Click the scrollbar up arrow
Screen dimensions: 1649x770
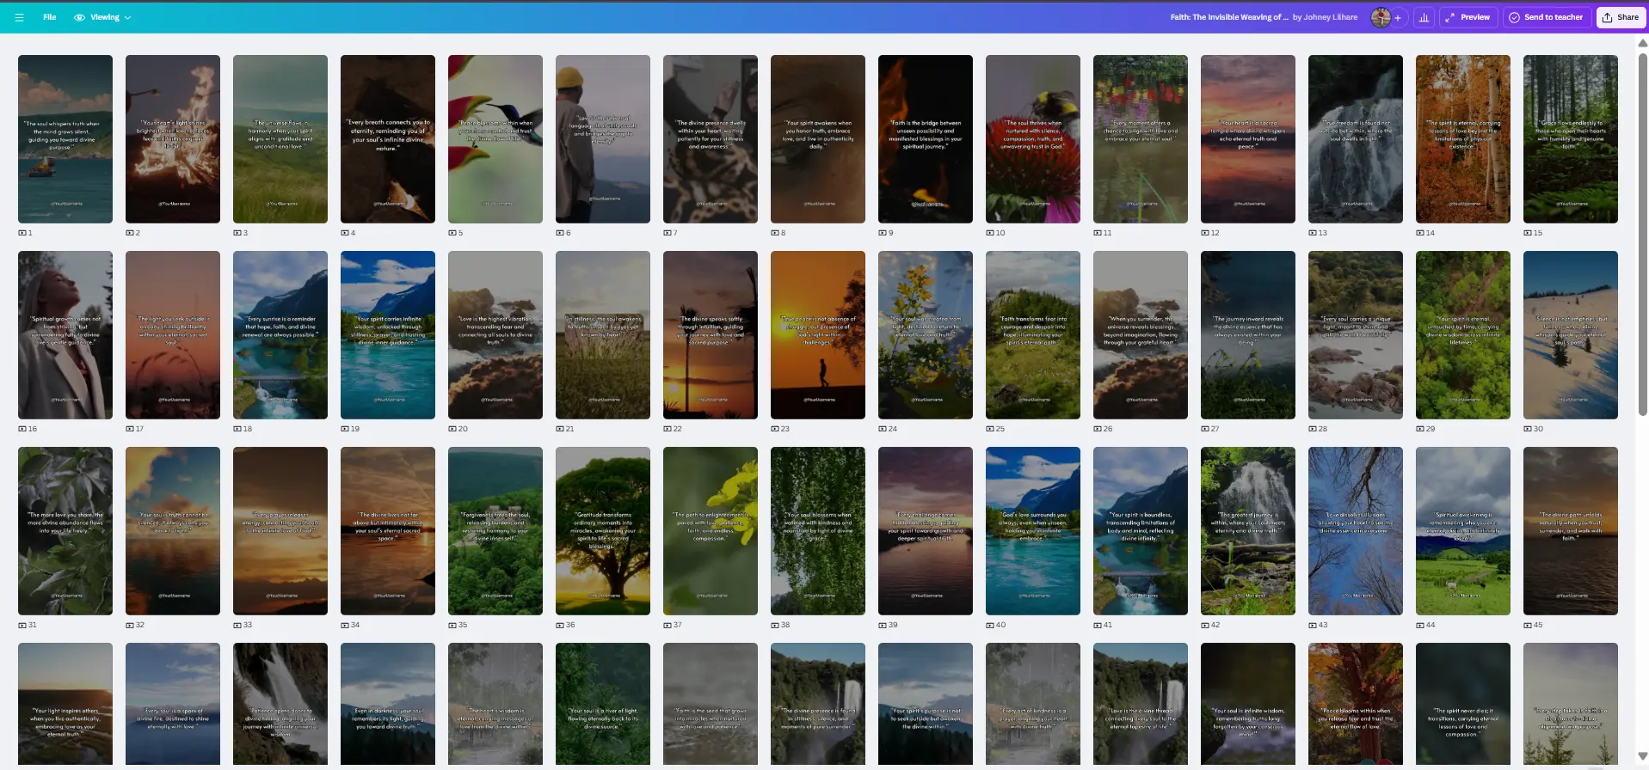tap(1642, 43)
